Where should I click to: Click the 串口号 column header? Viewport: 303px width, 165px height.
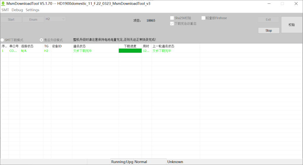click(14, 46)
